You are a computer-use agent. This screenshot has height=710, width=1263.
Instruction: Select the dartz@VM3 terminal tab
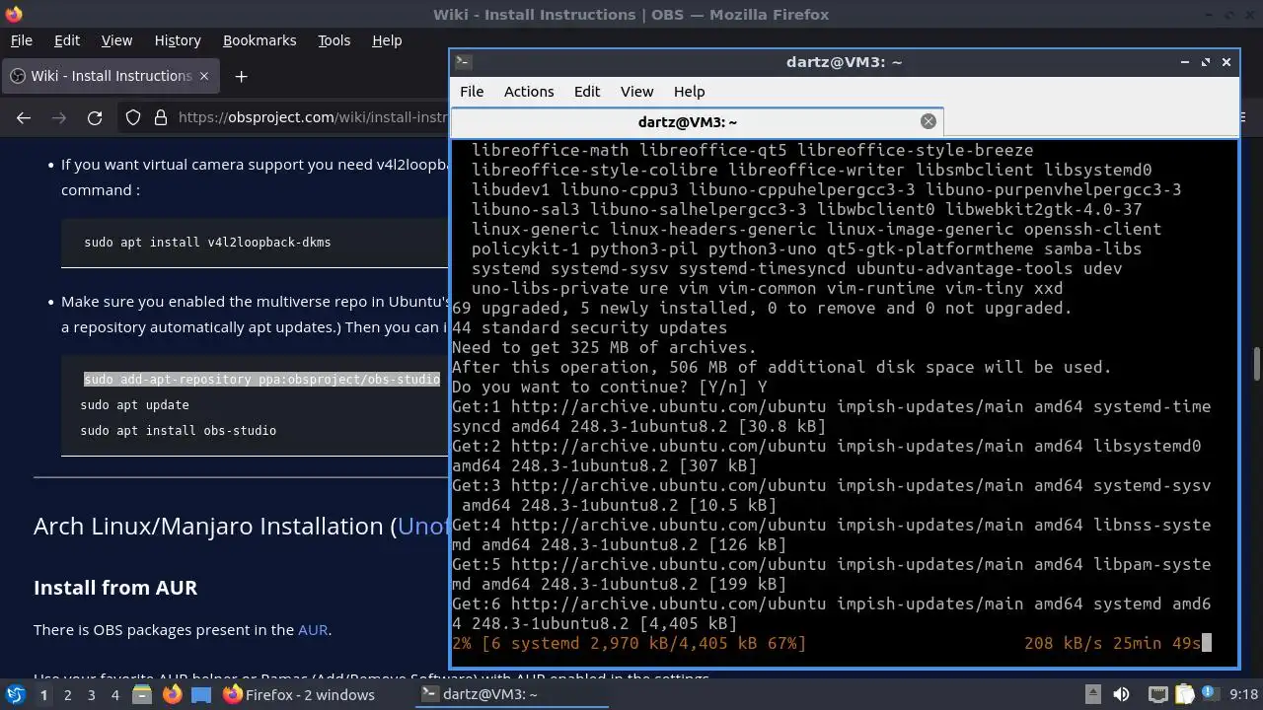pos(697,121)
